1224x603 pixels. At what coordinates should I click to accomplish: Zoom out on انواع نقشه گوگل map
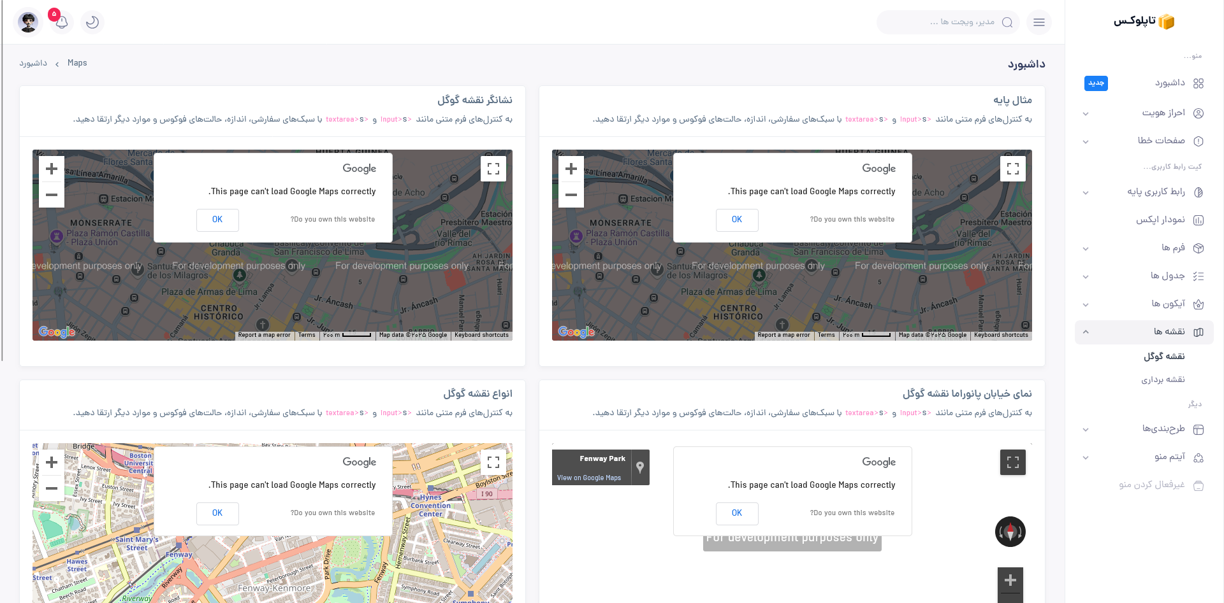click(52, 488)
